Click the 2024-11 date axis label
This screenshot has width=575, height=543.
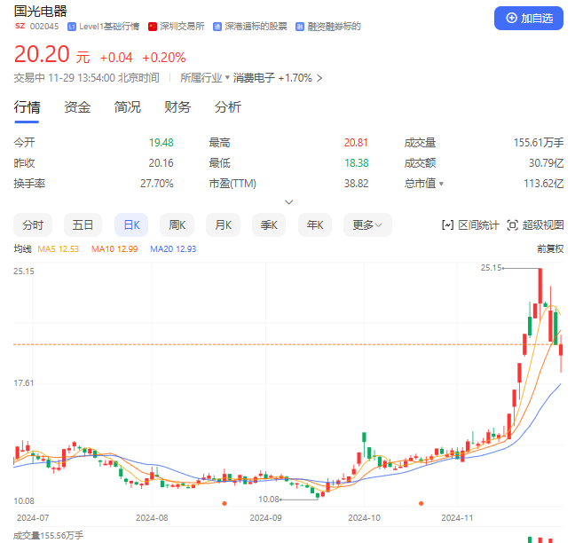(457, 517)
